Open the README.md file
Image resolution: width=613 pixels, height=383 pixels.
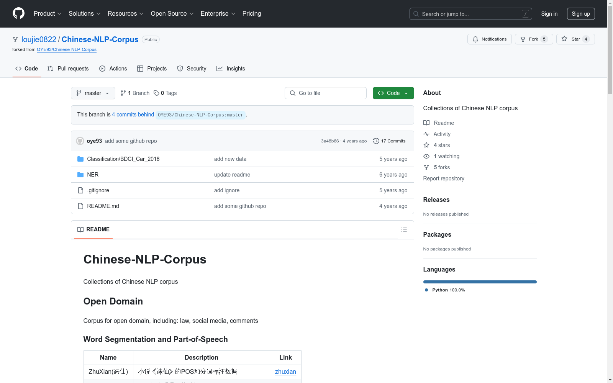tap(103, 206)
